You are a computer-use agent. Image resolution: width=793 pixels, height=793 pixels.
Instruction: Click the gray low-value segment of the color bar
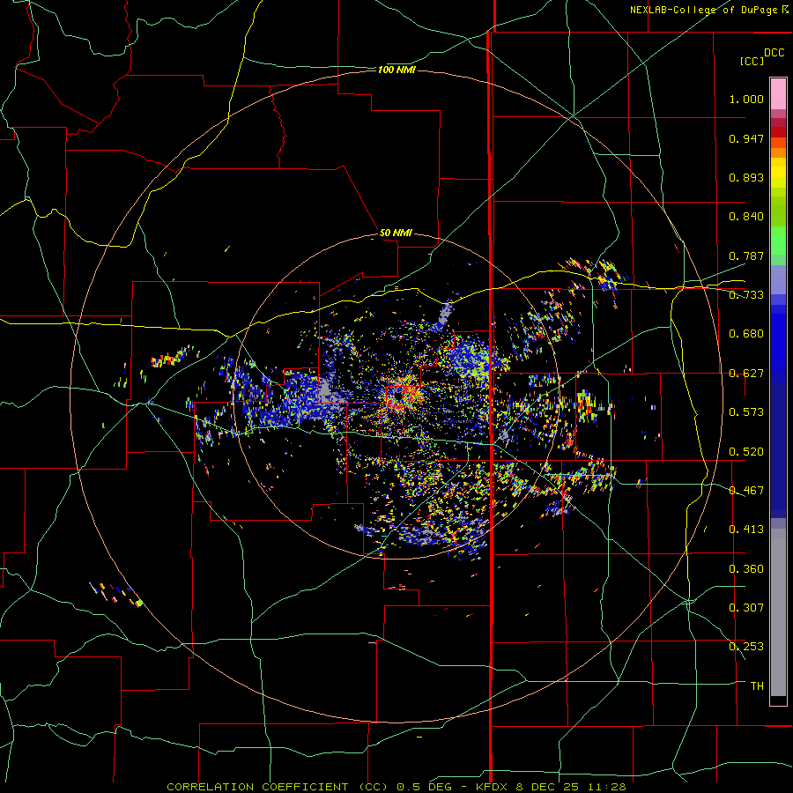click(778, 612)
